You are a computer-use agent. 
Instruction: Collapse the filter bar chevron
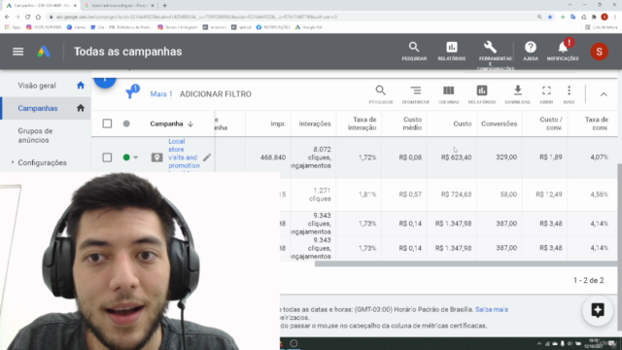[604, 94]
